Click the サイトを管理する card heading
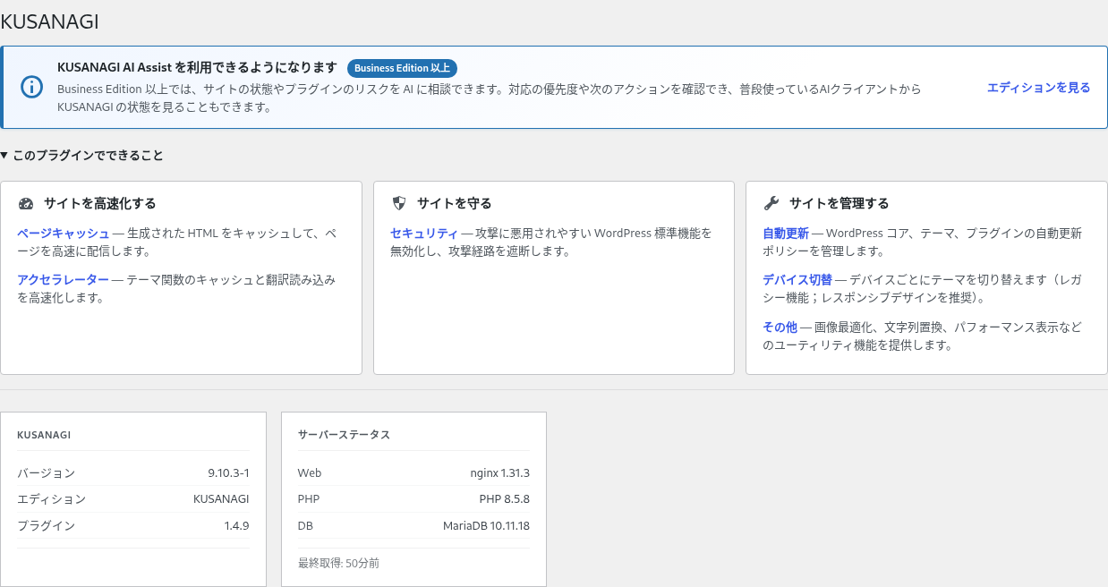This screenshot has width=1108, height=587. (839, 203)
